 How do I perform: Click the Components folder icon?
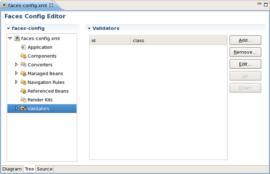tap(23, 56)
